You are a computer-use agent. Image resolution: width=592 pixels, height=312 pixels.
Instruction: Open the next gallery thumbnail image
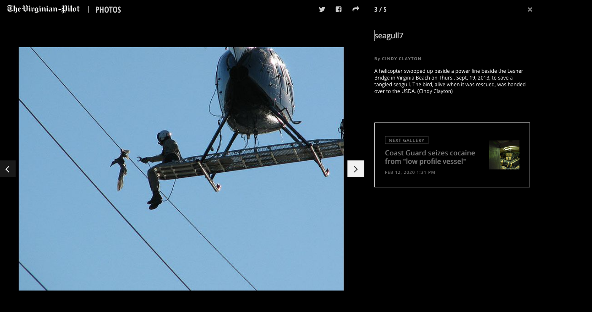point(504,155)
